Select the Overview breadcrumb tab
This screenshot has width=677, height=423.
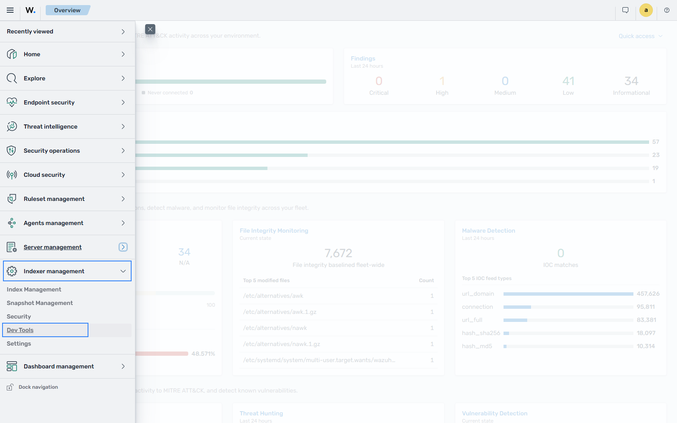67,10
